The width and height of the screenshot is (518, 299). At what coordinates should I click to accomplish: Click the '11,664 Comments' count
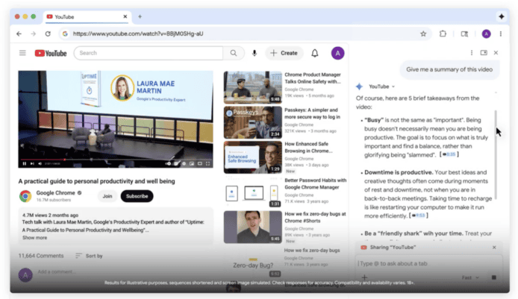point(41,256)
